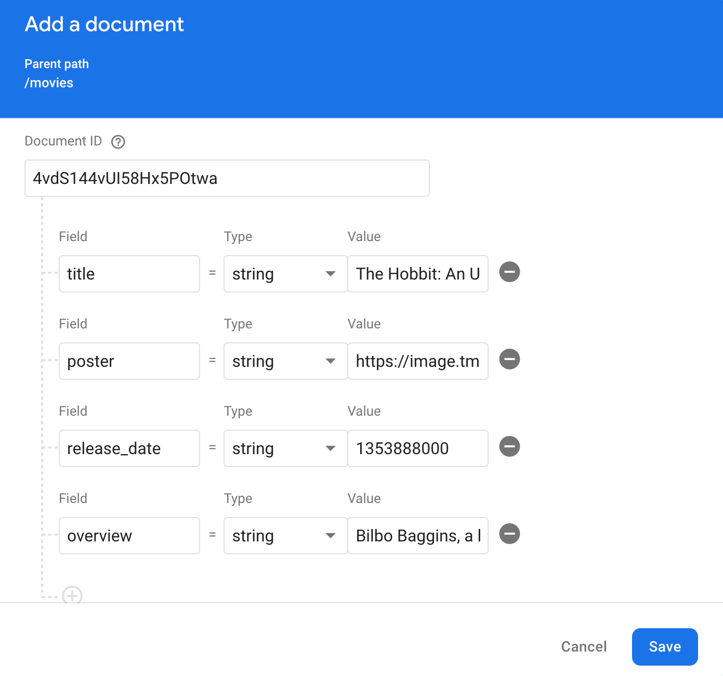This screenshot has height=676, width=723.
Task: Click the Document ID help icon
Action: click(x=118, y=142)
